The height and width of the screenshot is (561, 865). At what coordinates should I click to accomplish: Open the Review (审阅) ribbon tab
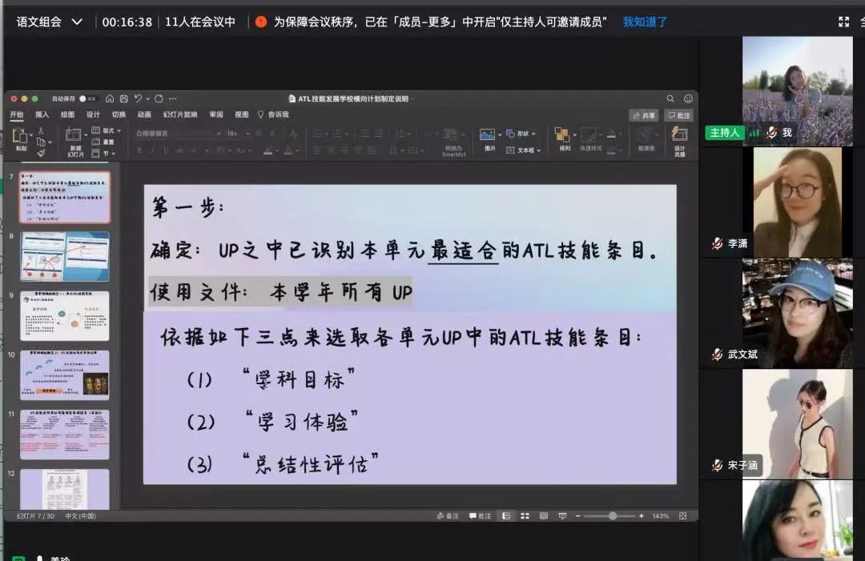coord(216,114)
